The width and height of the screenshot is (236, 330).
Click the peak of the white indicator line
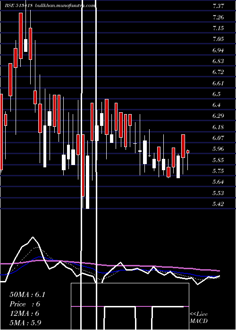[x=33, y=238]
